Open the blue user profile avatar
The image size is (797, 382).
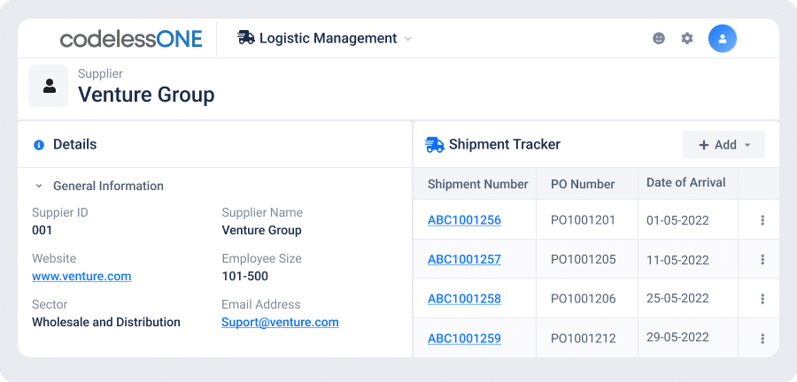pos(723,39)
